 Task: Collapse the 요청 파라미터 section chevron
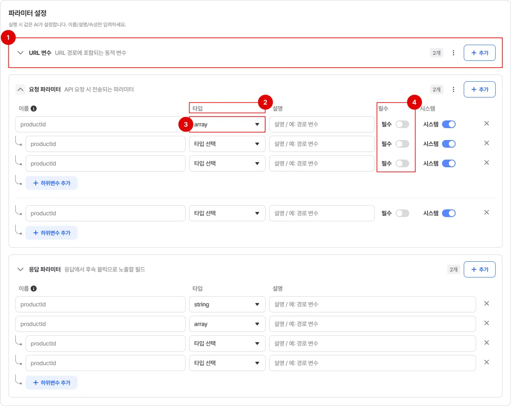point(20,89)
